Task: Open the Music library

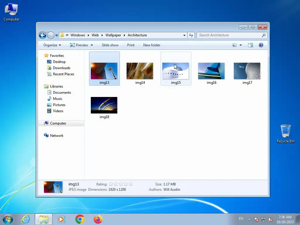Action: pos(58,99)
